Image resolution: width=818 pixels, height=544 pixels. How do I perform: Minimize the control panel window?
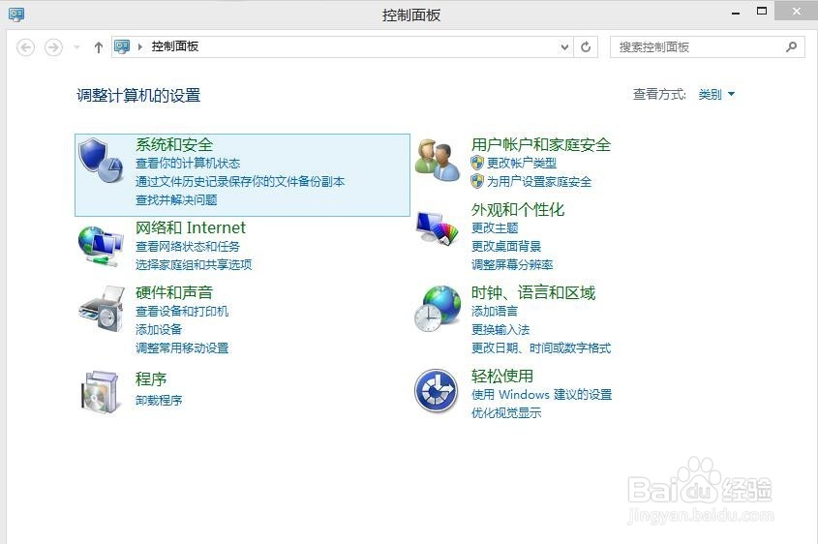[736, 13]
